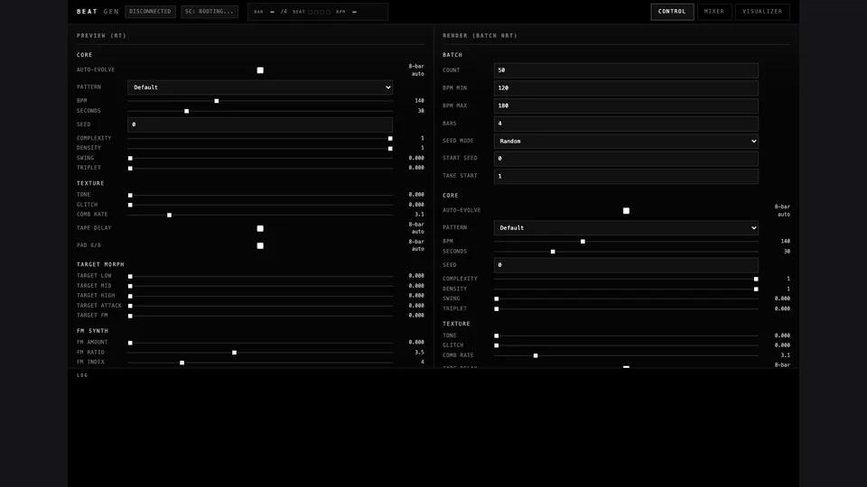
Task: Click the beat indicator squares in header
Action: pos(319,12)
